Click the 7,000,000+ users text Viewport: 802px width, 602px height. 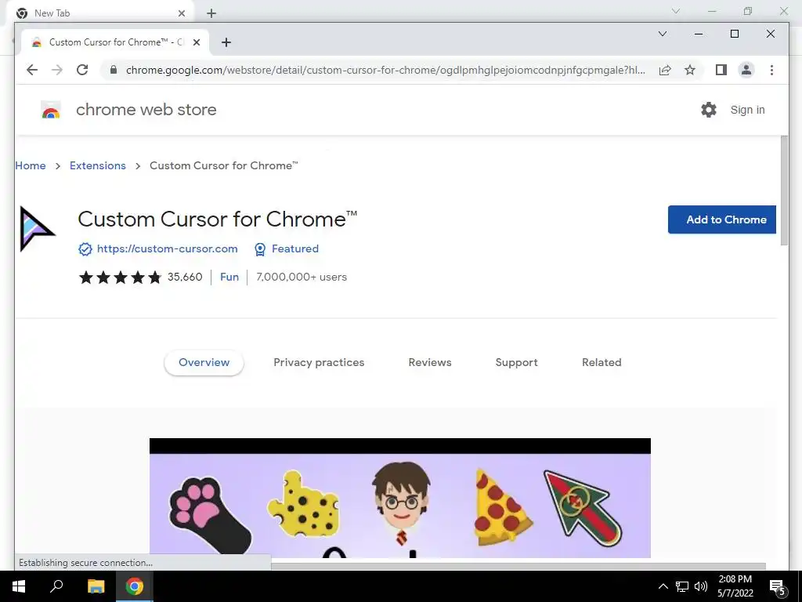[302, 277]
